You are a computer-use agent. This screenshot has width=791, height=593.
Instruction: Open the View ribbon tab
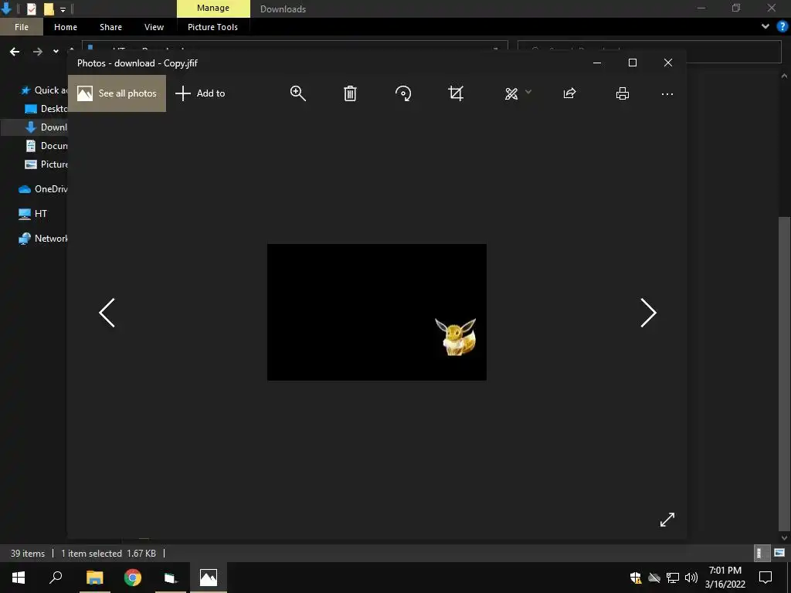coord(154,27)
